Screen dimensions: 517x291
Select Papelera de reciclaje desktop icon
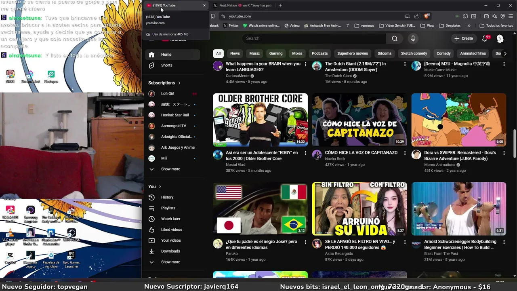click(x=51, y=259)
